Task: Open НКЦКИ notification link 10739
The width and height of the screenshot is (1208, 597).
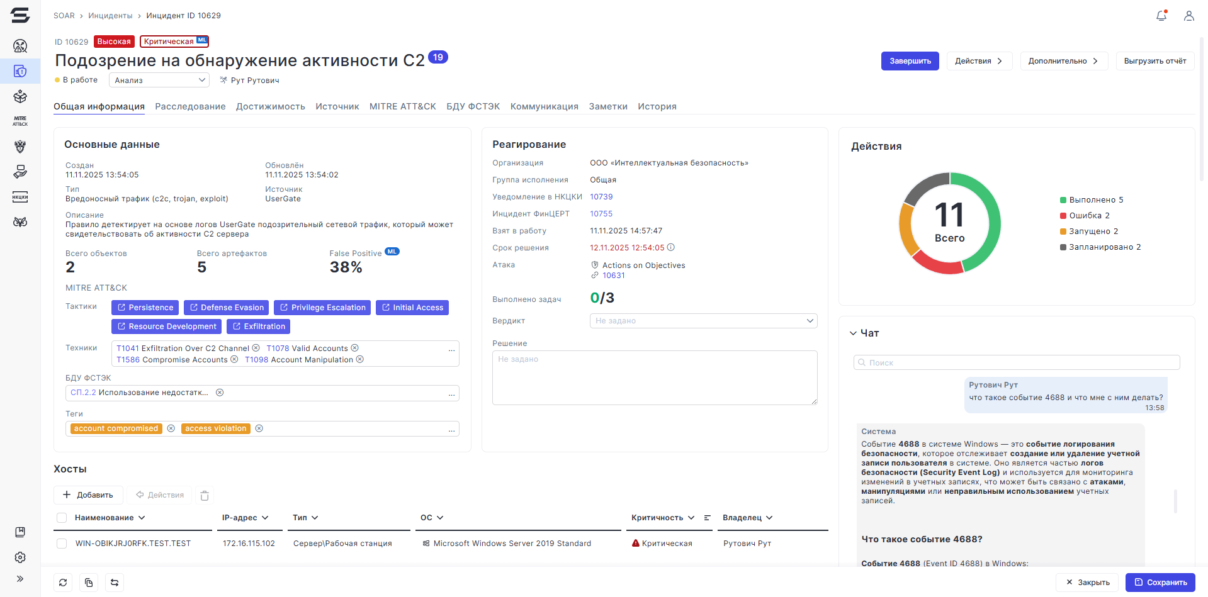Action: click(x=601, y=197)
